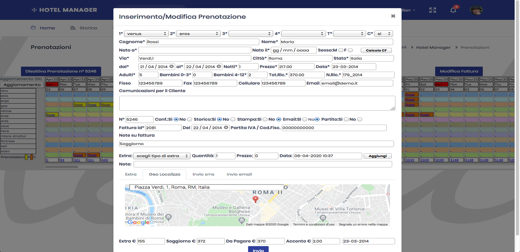520x252 pixels.
Task: Click the Calcolo CF button
Action: [376, 50]
